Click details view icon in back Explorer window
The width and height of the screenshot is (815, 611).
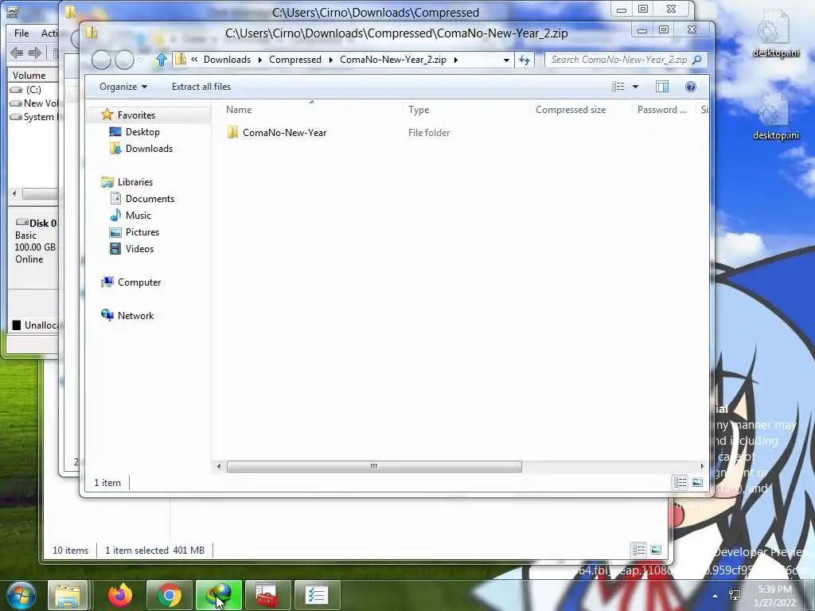click(x=639, y=550)
